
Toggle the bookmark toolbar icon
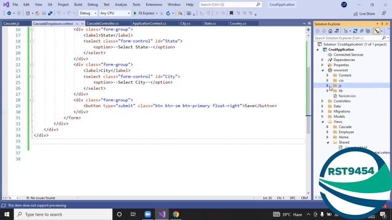pos(232,13)
